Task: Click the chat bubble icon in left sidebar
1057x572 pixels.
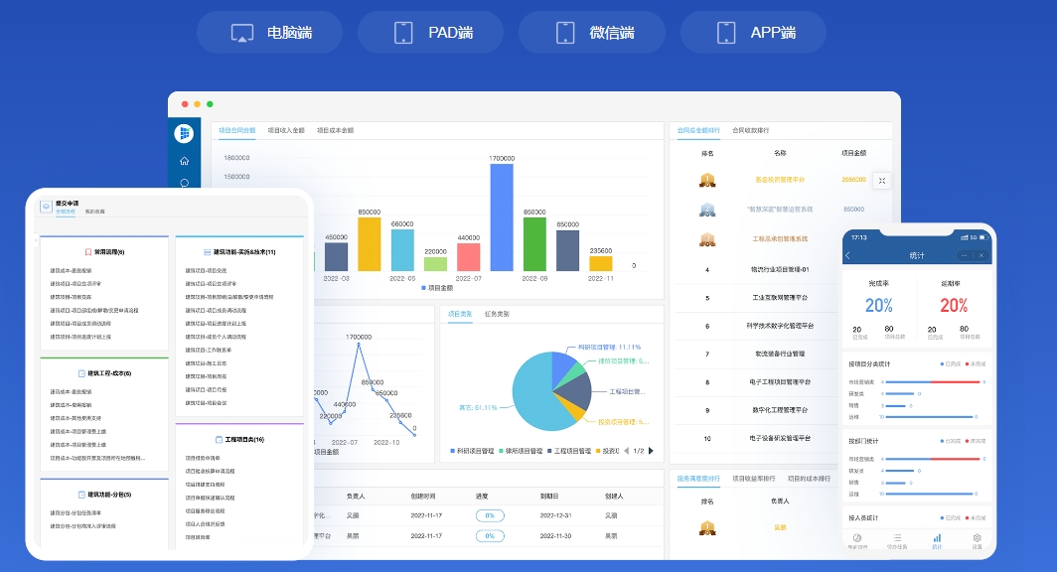Action: 184,183
